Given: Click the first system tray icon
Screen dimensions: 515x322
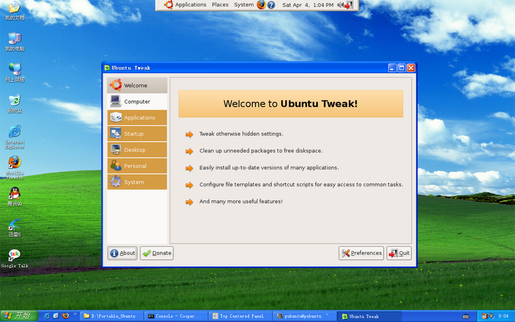Looking at the screenshot, I should pos(484,316).
